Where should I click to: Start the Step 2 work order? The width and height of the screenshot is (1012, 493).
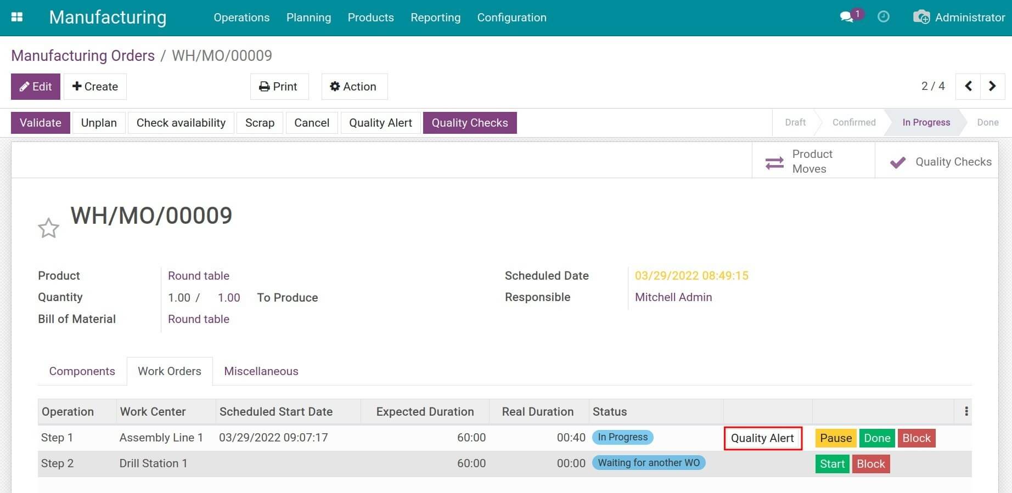(832, 464)
